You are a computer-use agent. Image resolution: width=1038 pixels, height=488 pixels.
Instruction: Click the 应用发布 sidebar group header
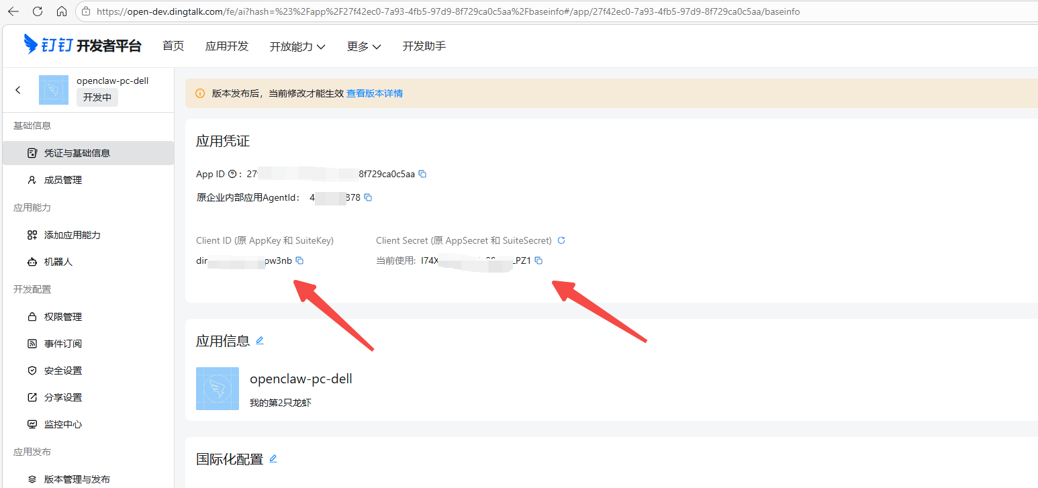pos(32,452)
